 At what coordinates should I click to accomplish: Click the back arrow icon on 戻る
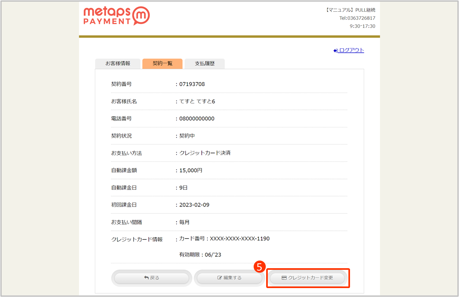(x=146, y=278)
